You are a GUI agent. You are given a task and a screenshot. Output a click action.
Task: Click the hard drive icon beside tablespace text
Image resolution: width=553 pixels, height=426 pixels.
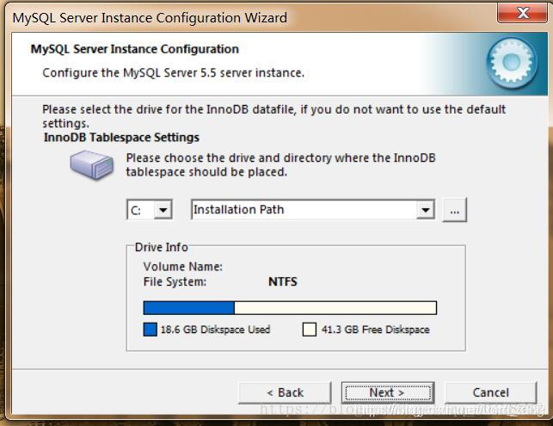pos(92,164)
